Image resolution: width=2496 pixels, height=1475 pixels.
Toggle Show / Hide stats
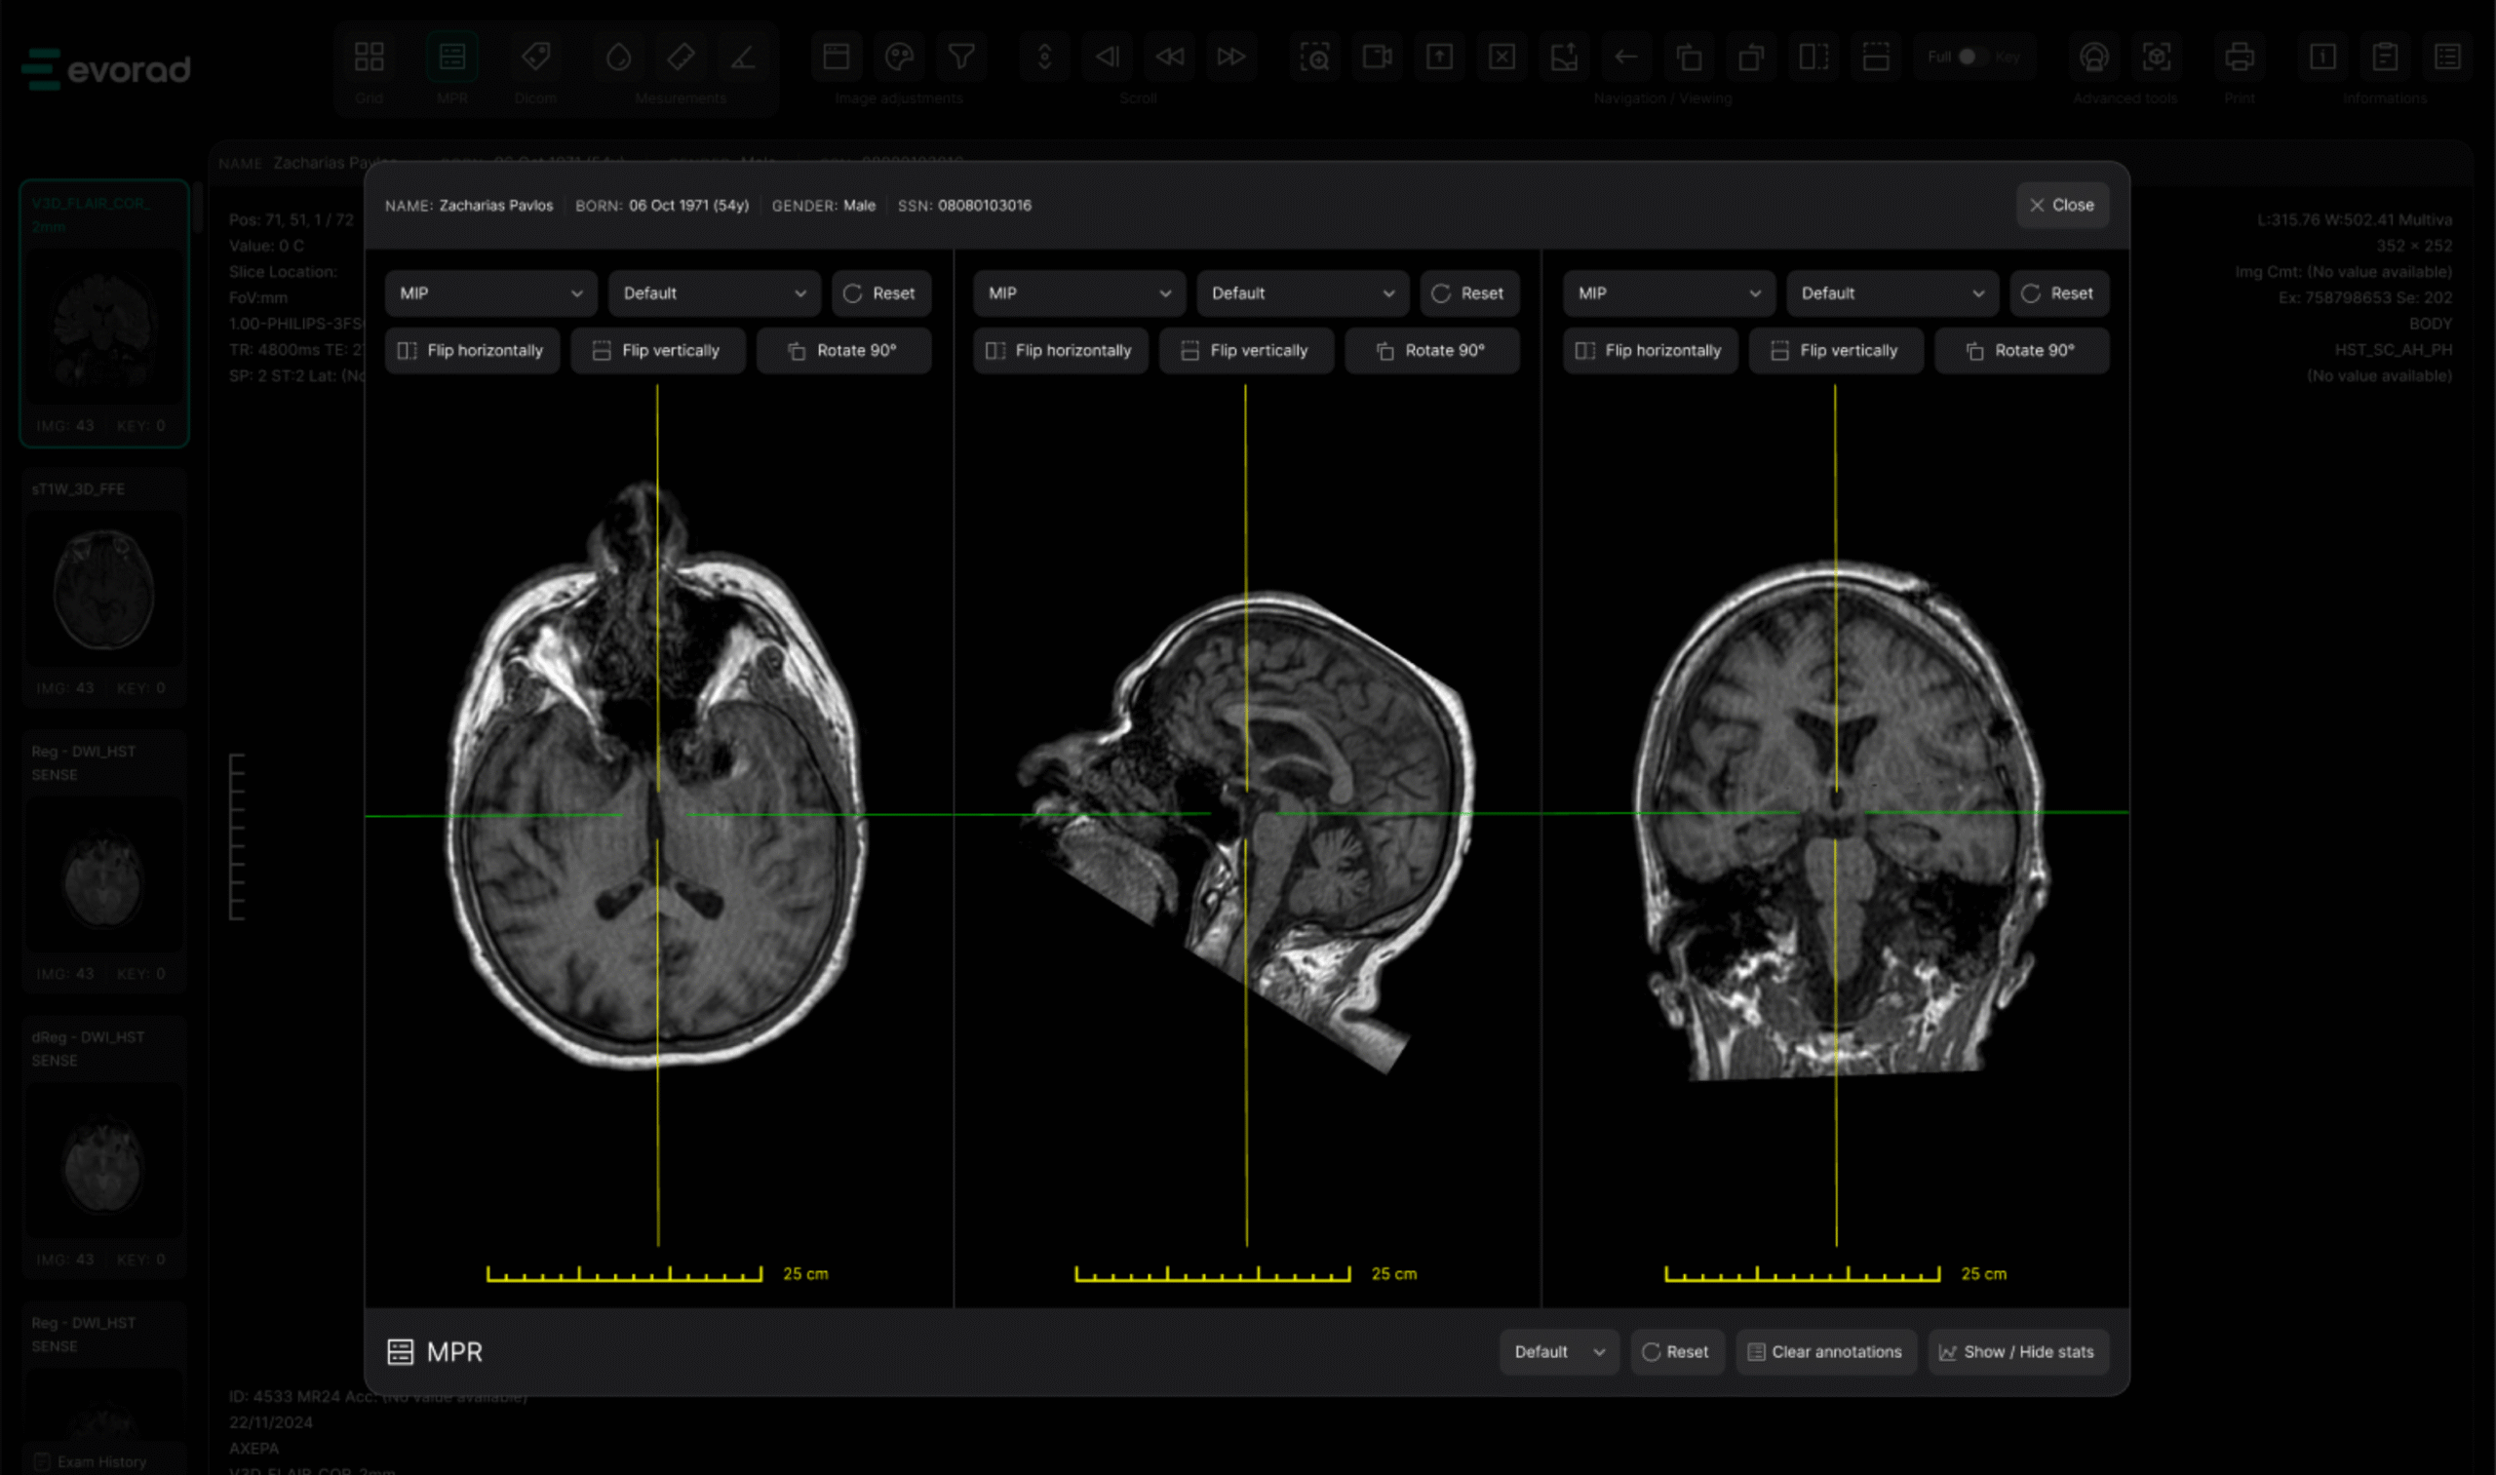click(2017, 1352)
